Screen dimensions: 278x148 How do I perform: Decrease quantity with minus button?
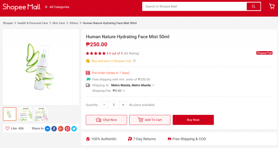(104, 105)
